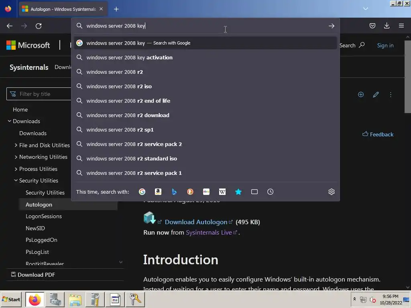
Task: Open the Downloads child item
Action: [x=33, y=133]
